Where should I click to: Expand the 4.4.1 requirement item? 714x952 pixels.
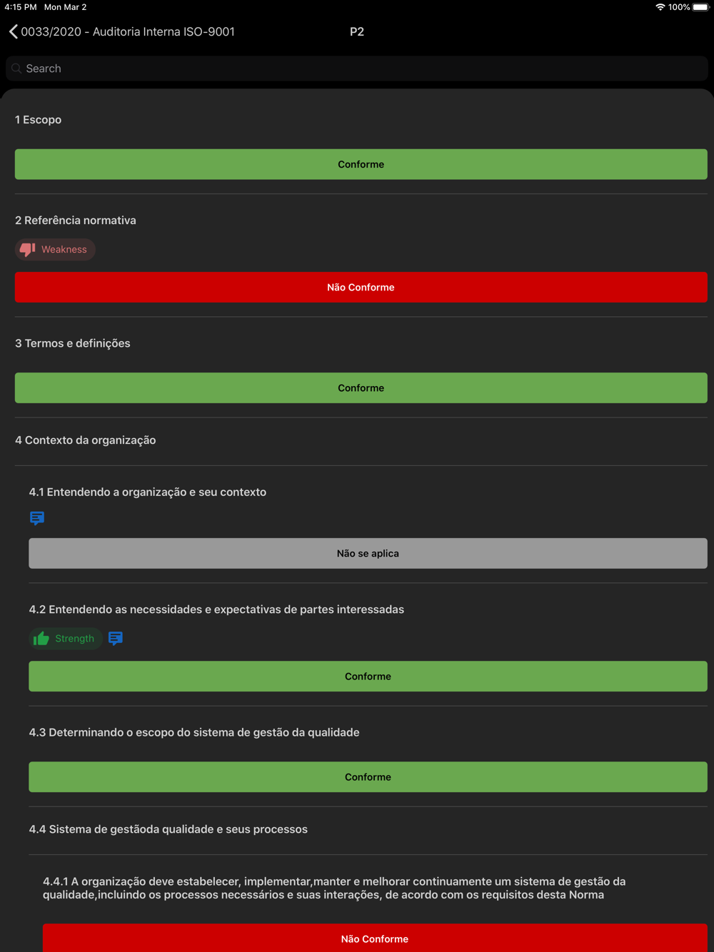click(x=334, y=888)
